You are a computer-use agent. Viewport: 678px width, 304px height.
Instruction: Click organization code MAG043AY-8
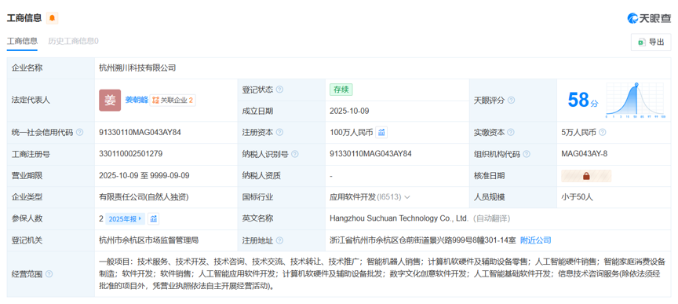click(584, 154)
